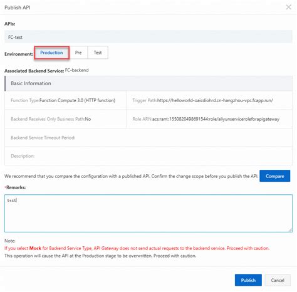Select the Production environment

pyautogui.click(x=51, y=53)
